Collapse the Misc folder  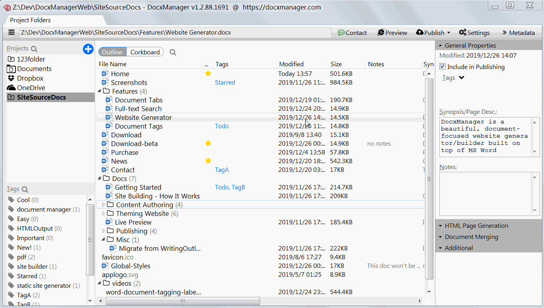(103, 240)
